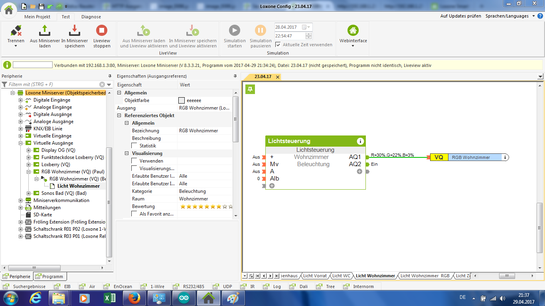Image resolution: width=545 pixels, height=306 pixels.
Task: Expand Display OG (VQ) node
Action: tap(29, 150)
